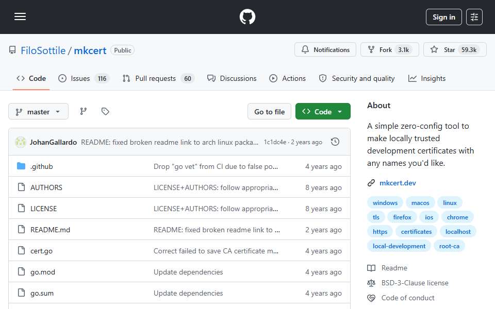The width and height of the screenshot is (495, 309).
Task: Open FiloSottile owner profile link
Action: pyautogui.click(x=43, y=50)
